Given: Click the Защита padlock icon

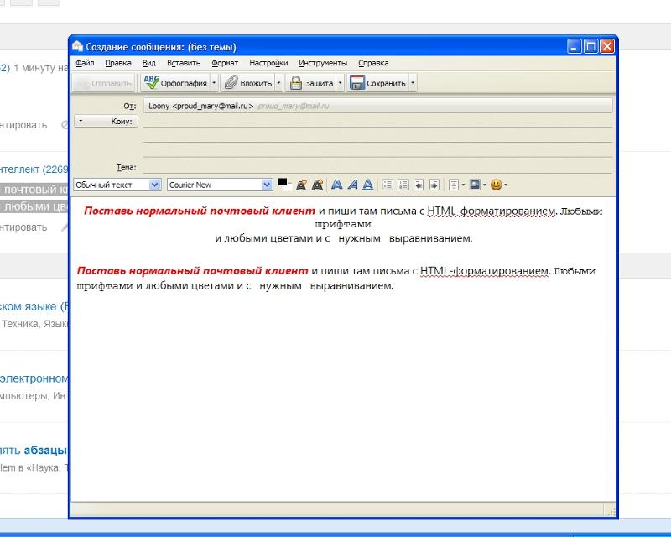Looking at the screenshot, I should 296,83.
